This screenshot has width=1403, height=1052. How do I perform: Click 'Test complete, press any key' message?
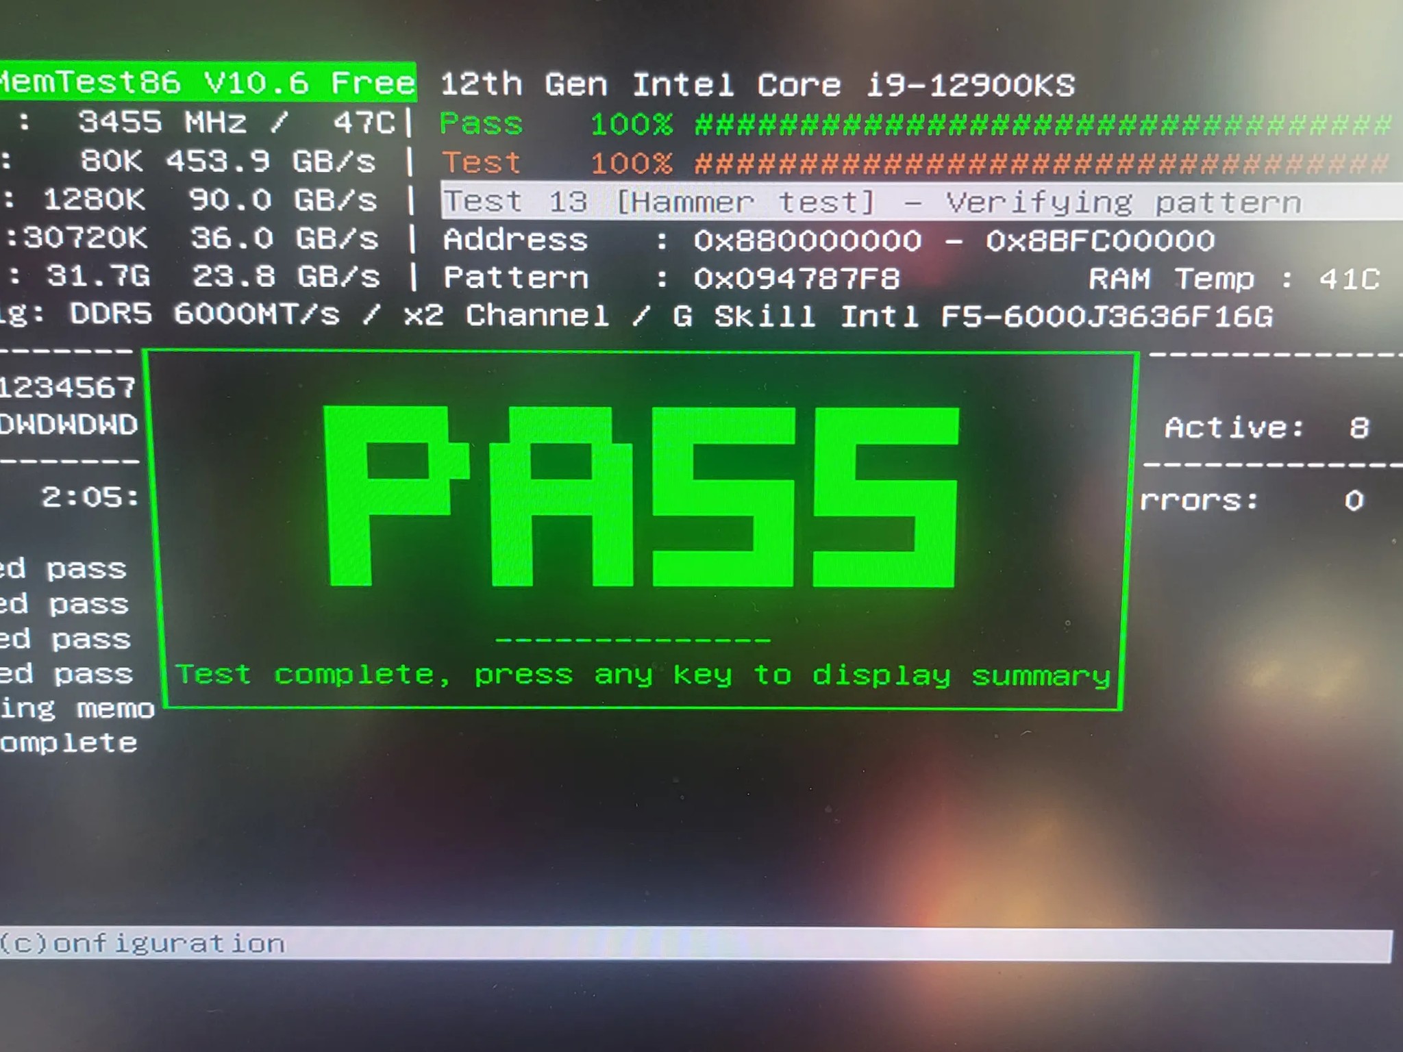(454, 675)
